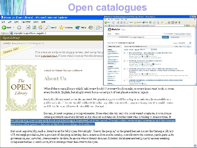Open Mail dropdown arrow in Open Library toolbar
Image resolution: width=197 pixels, height=148 pixels.
tap(101, 27)
